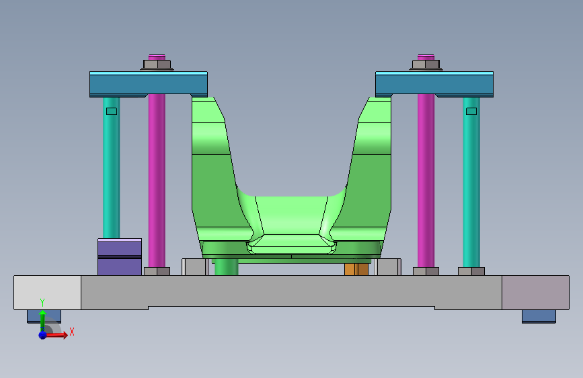Select the left blue clamp plate
This screenshot has width=583, height=378.
pos(149,85)
